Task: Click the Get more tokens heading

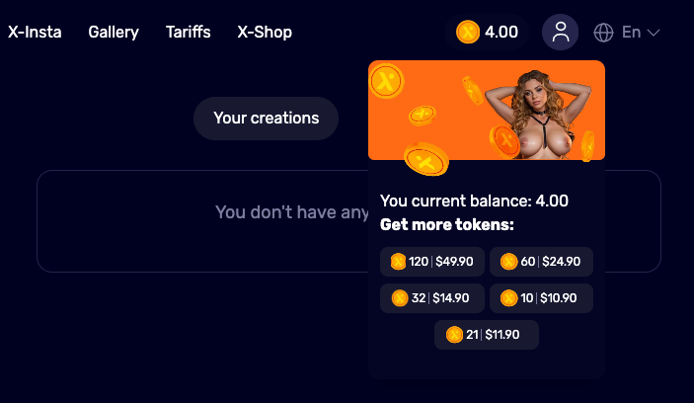Action: [446, 224]
